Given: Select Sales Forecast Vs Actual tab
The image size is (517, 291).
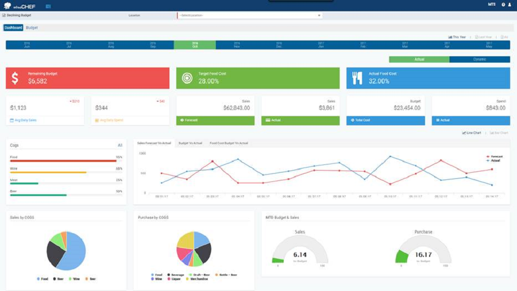Looking at the screenshot, I should (x=154, y=143).
